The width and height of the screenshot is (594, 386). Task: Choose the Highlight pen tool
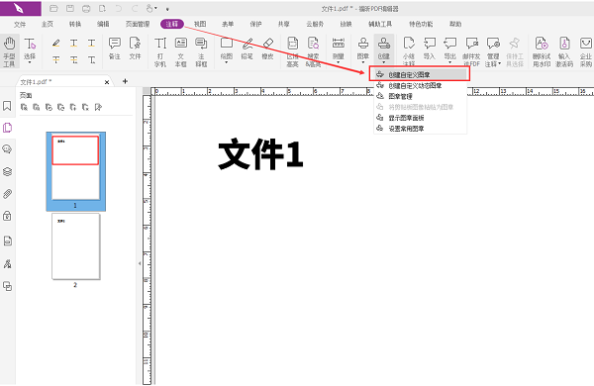tap(56, 44)
